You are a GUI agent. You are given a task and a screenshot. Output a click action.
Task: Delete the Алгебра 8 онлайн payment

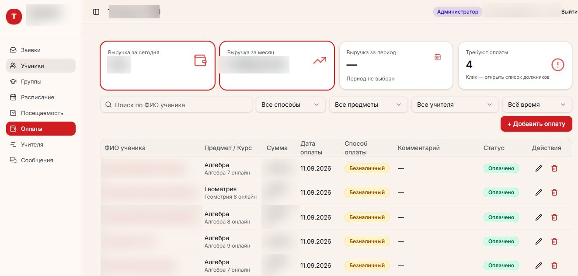click(554, 217)
